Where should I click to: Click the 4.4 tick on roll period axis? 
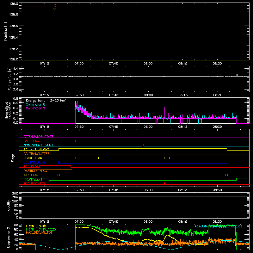(x=15, y=69)
